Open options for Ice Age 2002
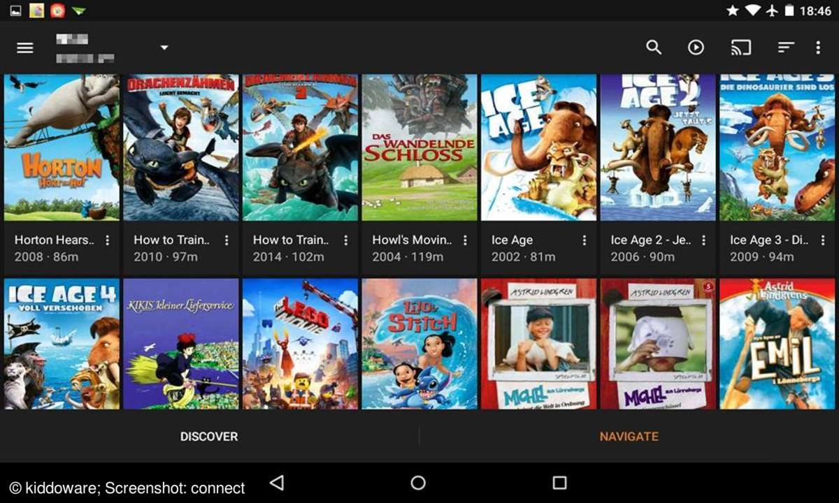 click(585, 240)
